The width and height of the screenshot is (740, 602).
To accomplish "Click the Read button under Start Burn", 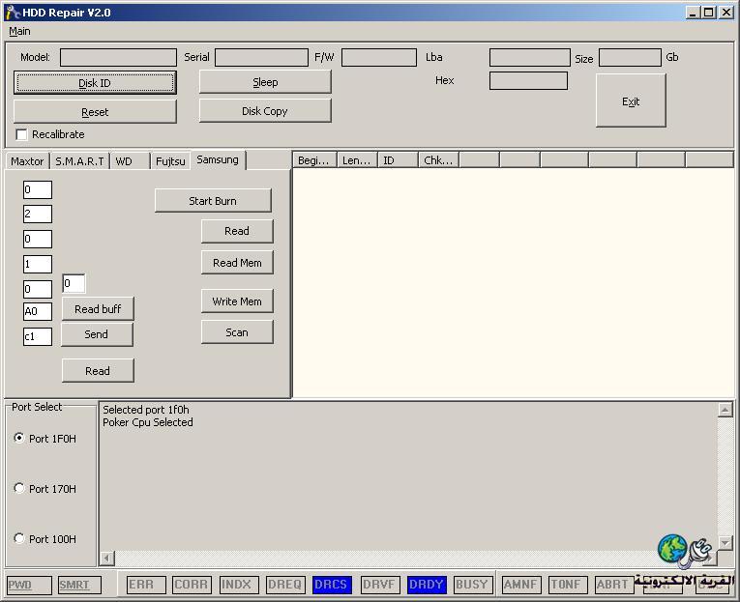I will [x=237, y=231].
